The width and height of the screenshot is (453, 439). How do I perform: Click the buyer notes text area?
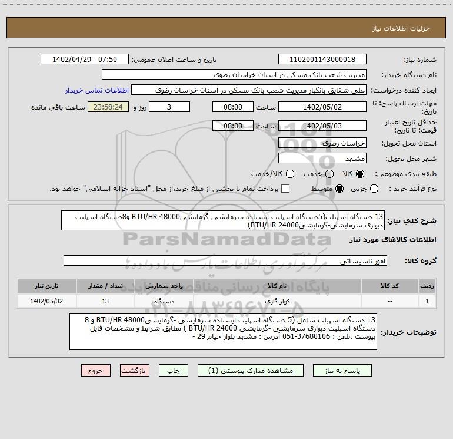coord(223,332)
